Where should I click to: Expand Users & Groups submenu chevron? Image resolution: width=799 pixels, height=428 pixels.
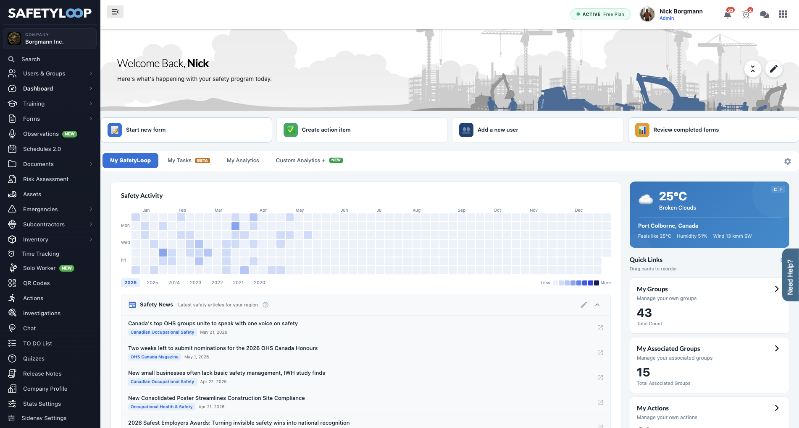(x=91, y=73)
